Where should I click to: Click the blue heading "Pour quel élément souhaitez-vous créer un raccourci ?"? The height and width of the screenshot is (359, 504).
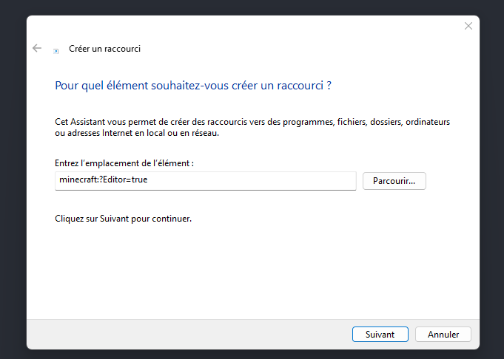pyautogui.click(x=193, y=86)
